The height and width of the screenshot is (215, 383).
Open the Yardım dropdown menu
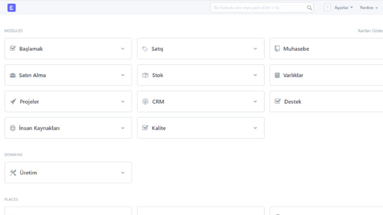(369, 8)
